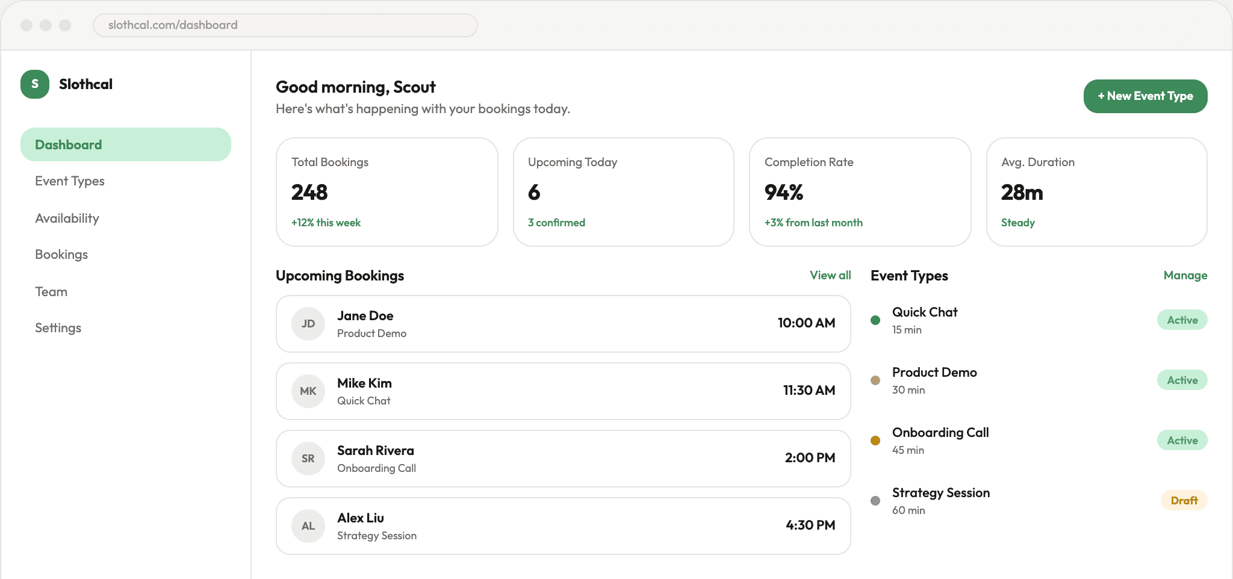
Task: Expand the Total Bookings stat card
Action: pos(387,193)
